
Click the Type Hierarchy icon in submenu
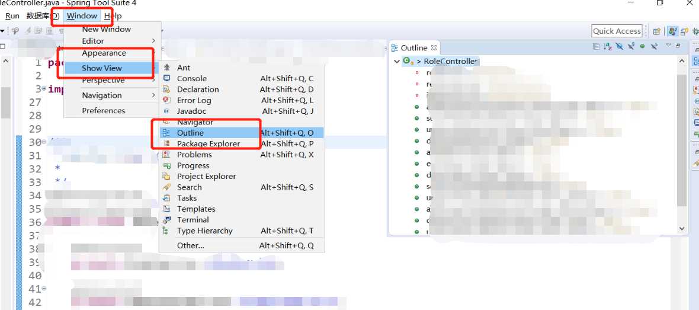point(166,231)
